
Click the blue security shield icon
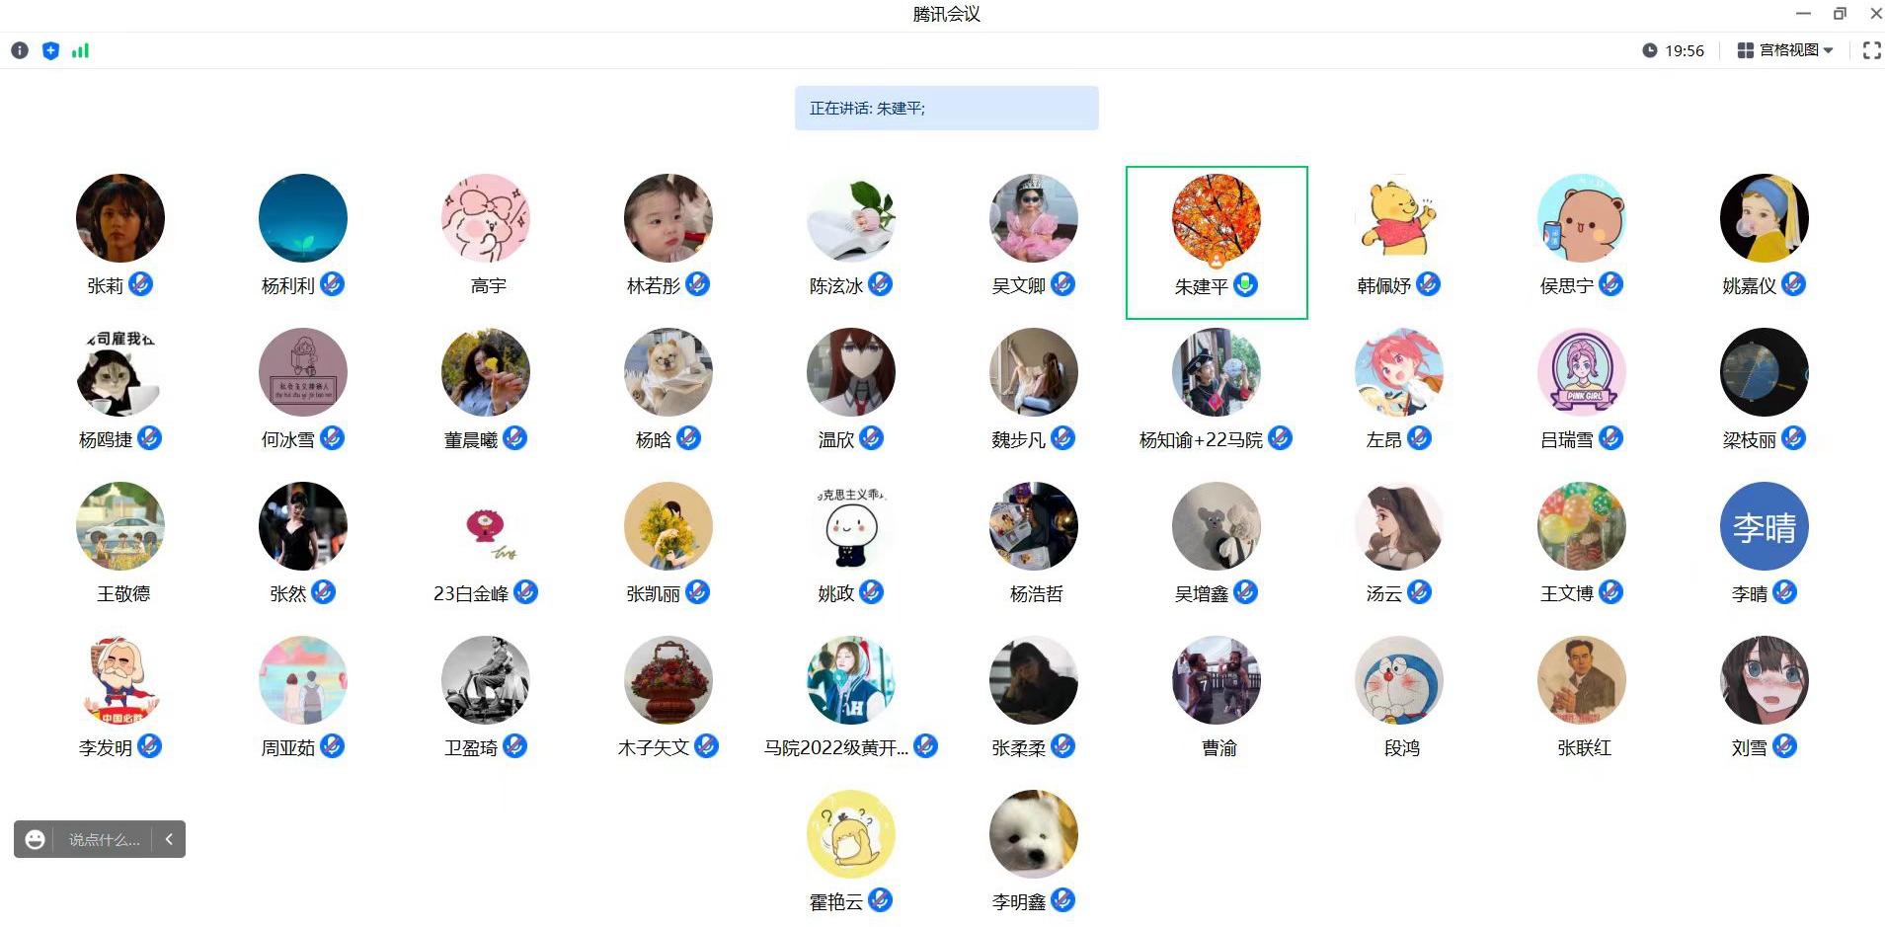point(51,50)
